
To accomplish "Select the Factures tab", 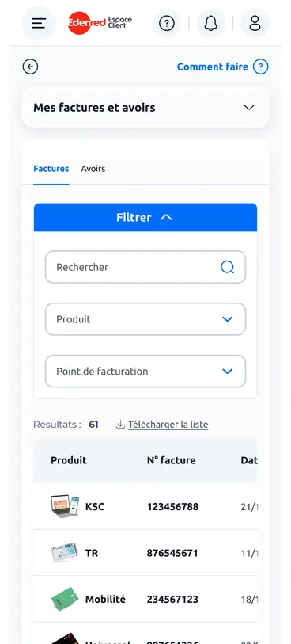I will pyautogui.click(x=51, y=169).
